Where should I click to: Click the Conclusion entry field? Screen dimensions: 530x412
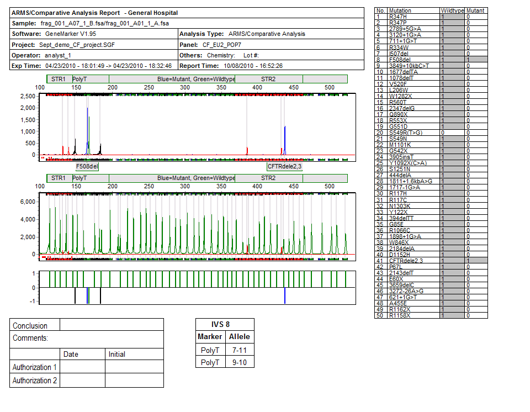click(x=112, y=325)
